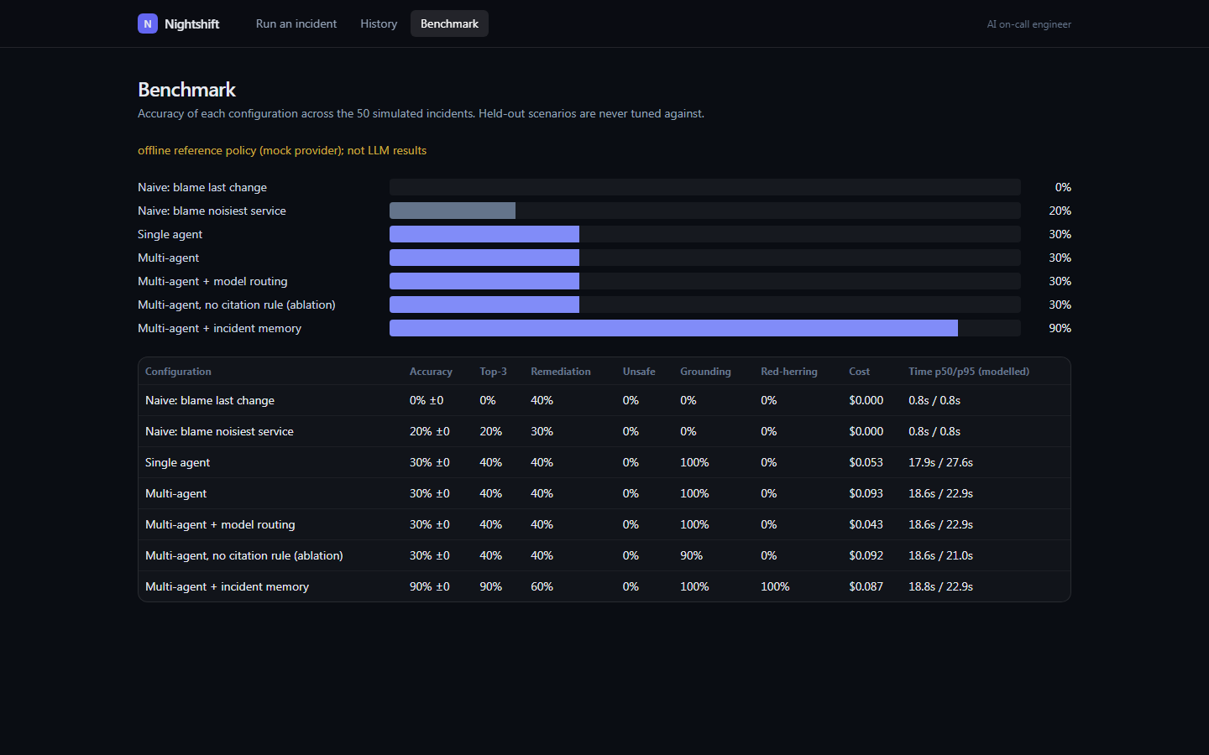Click the Unsafe column header
The image size is (1209, 755).
(x=639, y=372)
